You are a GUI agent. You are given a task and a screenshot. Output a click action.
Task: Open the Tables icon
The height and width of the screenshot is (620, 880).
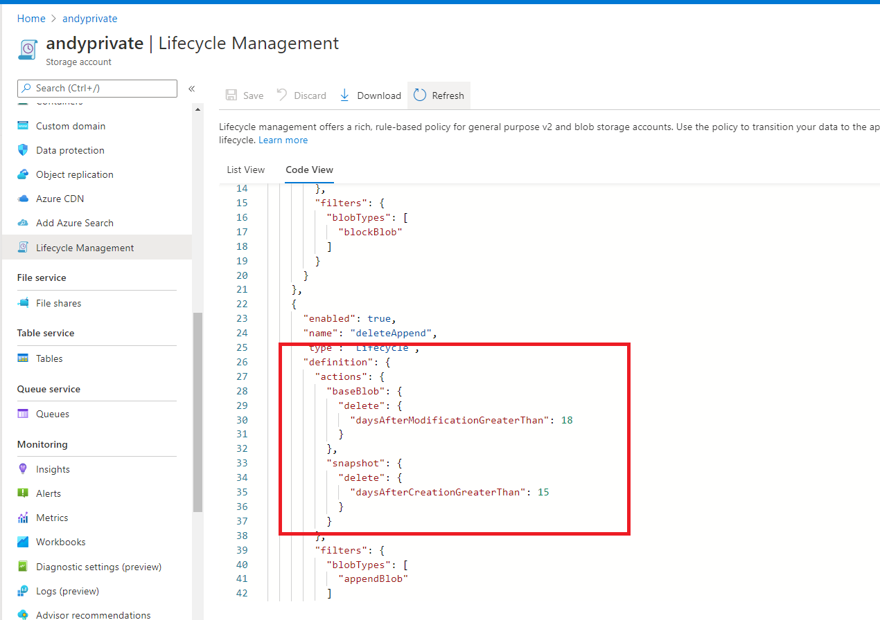pyautogui.click(x=24, y=358)
